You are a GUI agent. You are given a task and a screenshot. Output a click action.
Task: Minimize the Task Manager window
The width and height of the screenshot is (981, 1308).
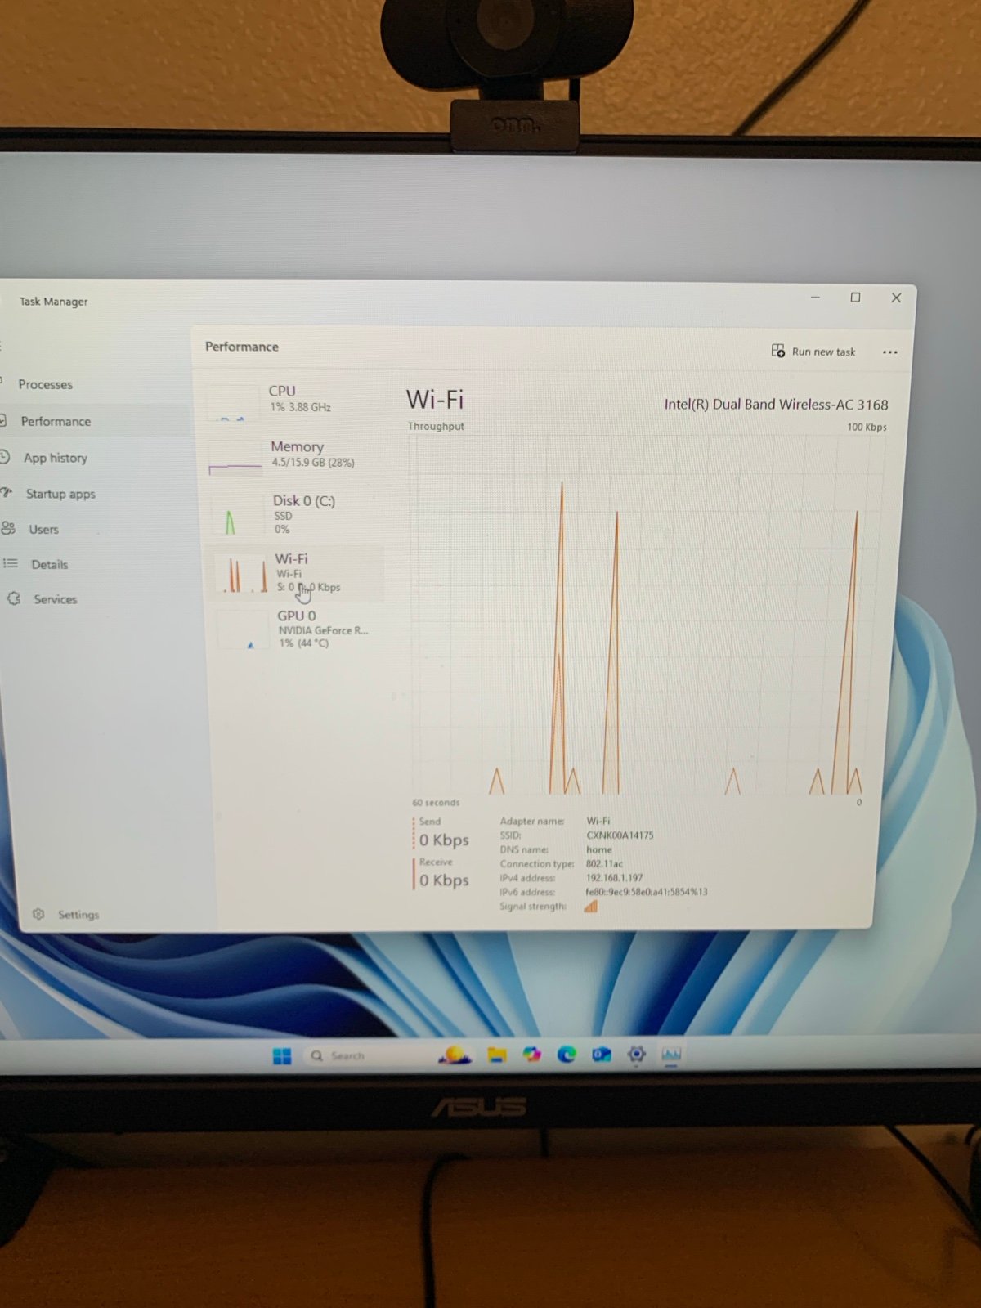click(x=815, y=298)
